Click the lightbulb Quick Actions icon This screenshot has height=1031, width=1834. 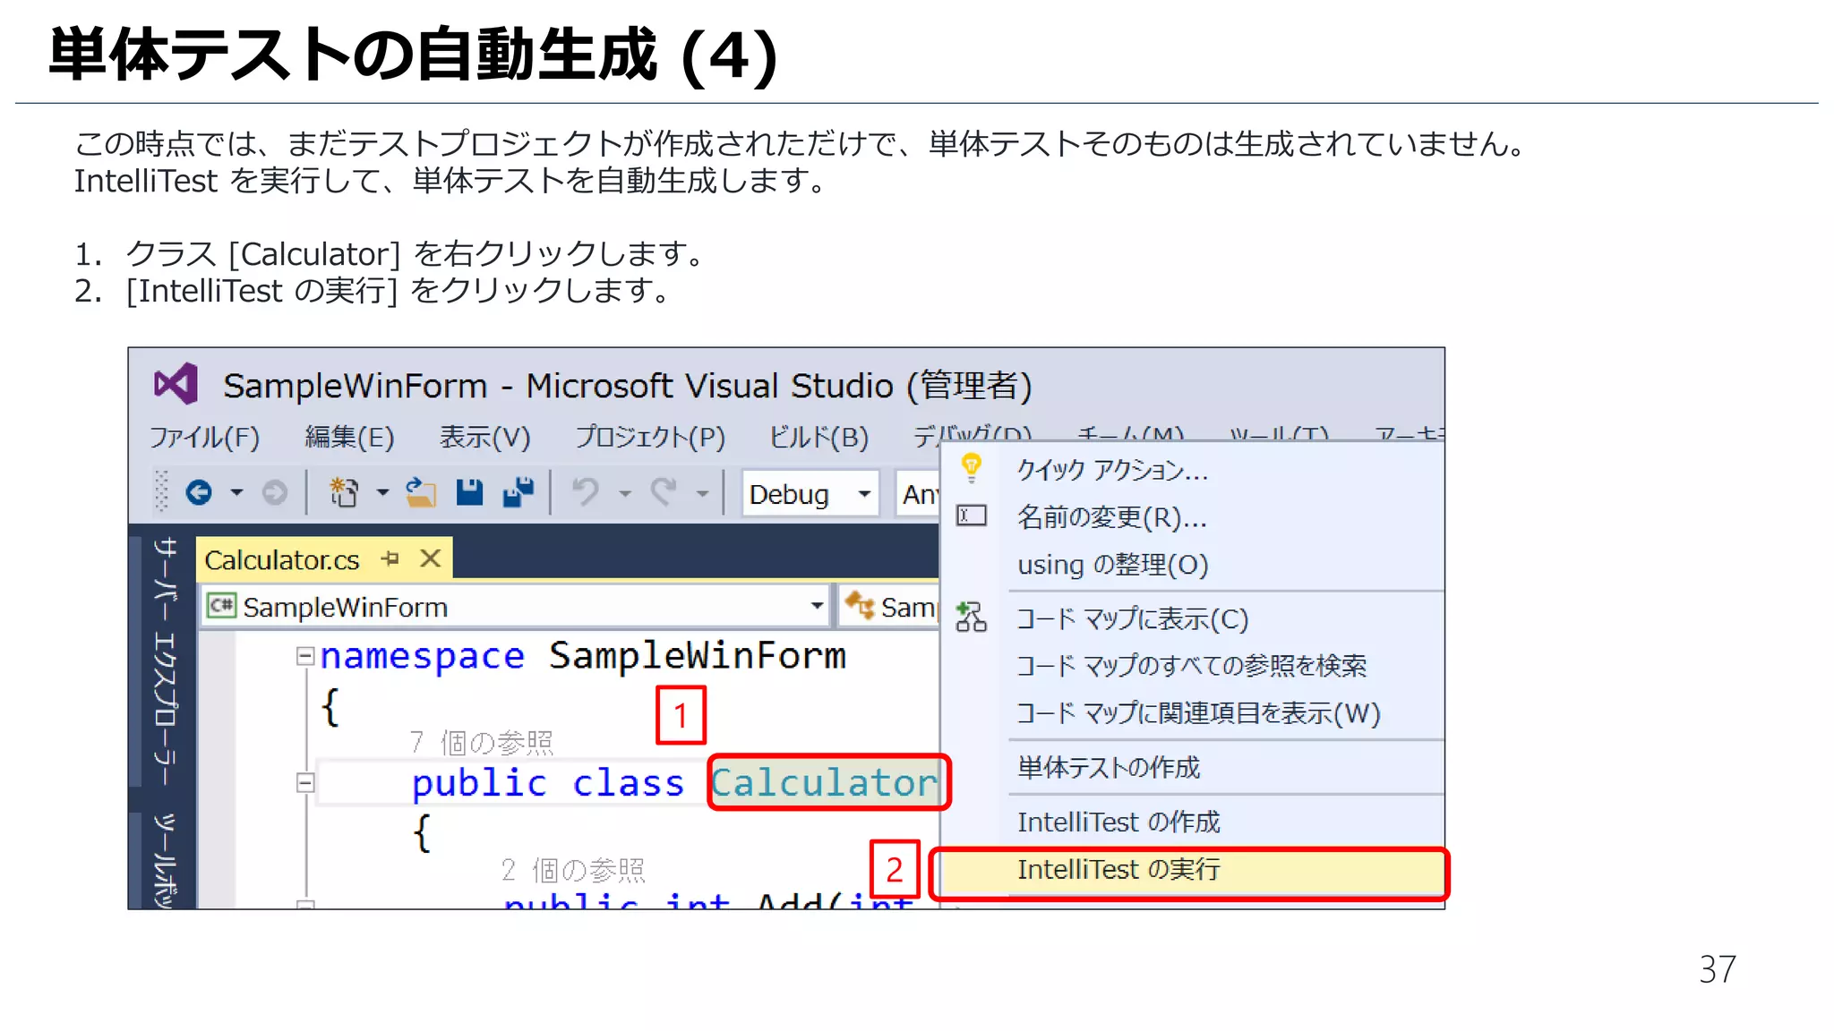(x=972, y=468)
